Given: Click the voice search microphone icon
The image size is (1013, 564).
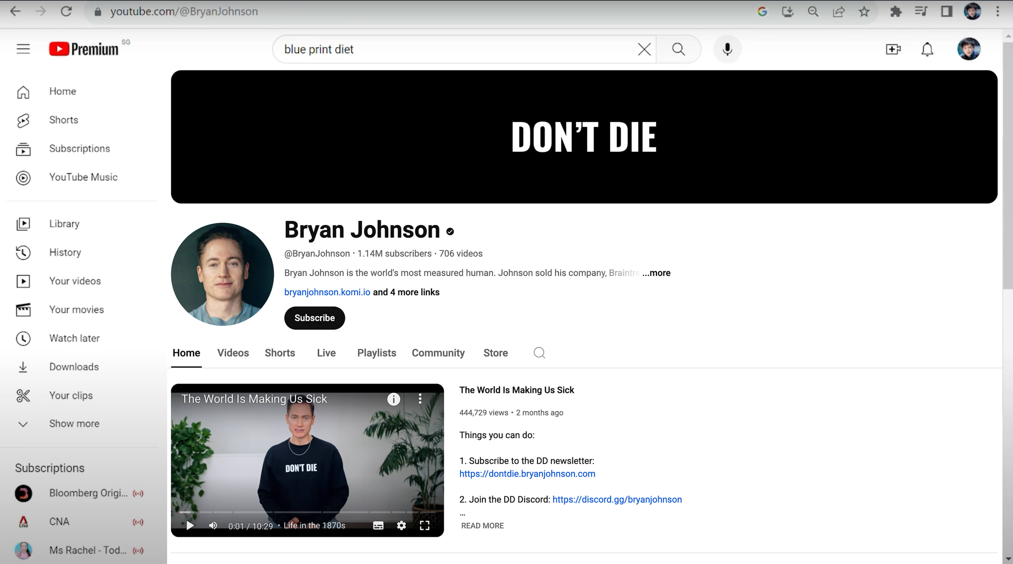Looking at the screenshot, I should [727, 49].
